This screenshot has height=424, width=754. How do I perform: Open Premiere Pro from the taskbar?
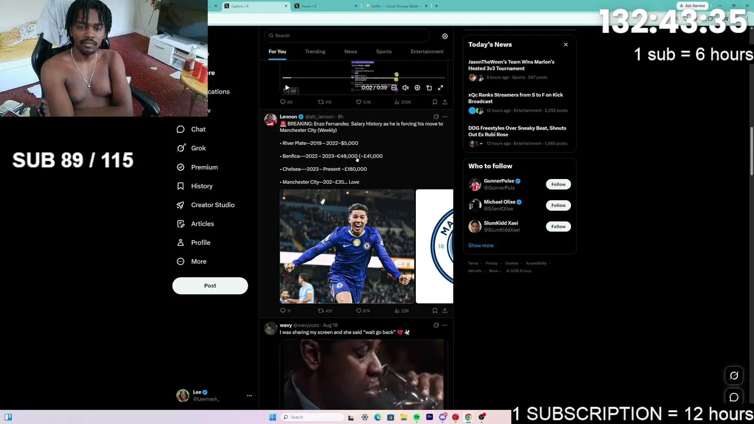[x=429, y=418]
